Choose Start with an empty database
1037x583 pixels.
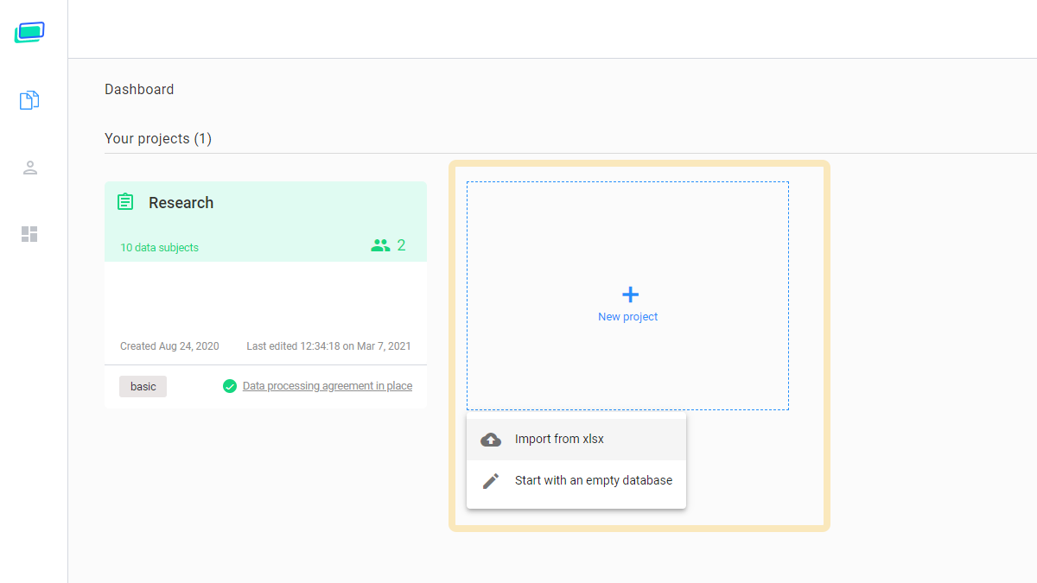tap(593, 480)
